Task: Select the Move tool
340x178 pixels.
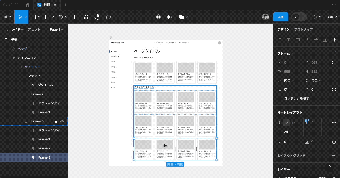Action: pyautogui.click(x=20, y=17)
